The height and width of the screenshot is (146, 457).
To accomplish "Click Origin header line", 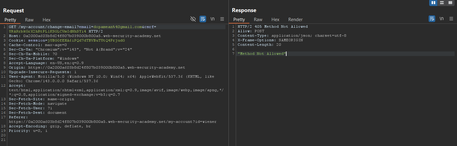I will tap(97, 67).
